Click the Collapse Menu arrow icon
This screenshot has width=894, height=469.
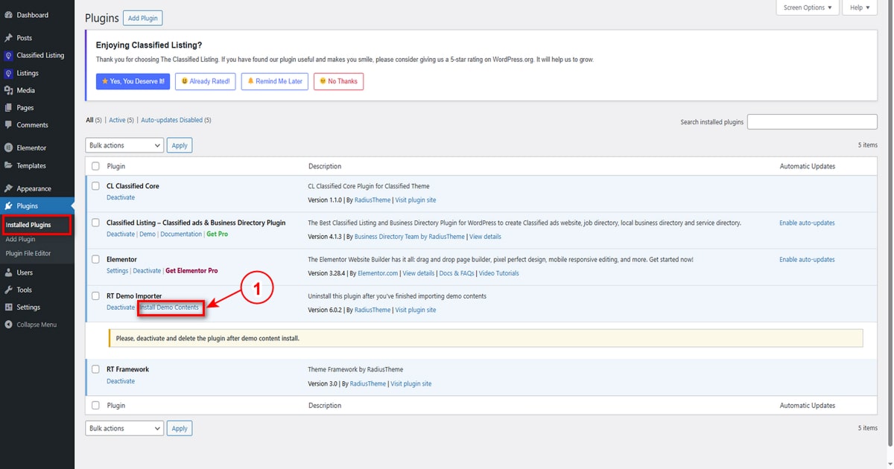(x=8, y=325)
